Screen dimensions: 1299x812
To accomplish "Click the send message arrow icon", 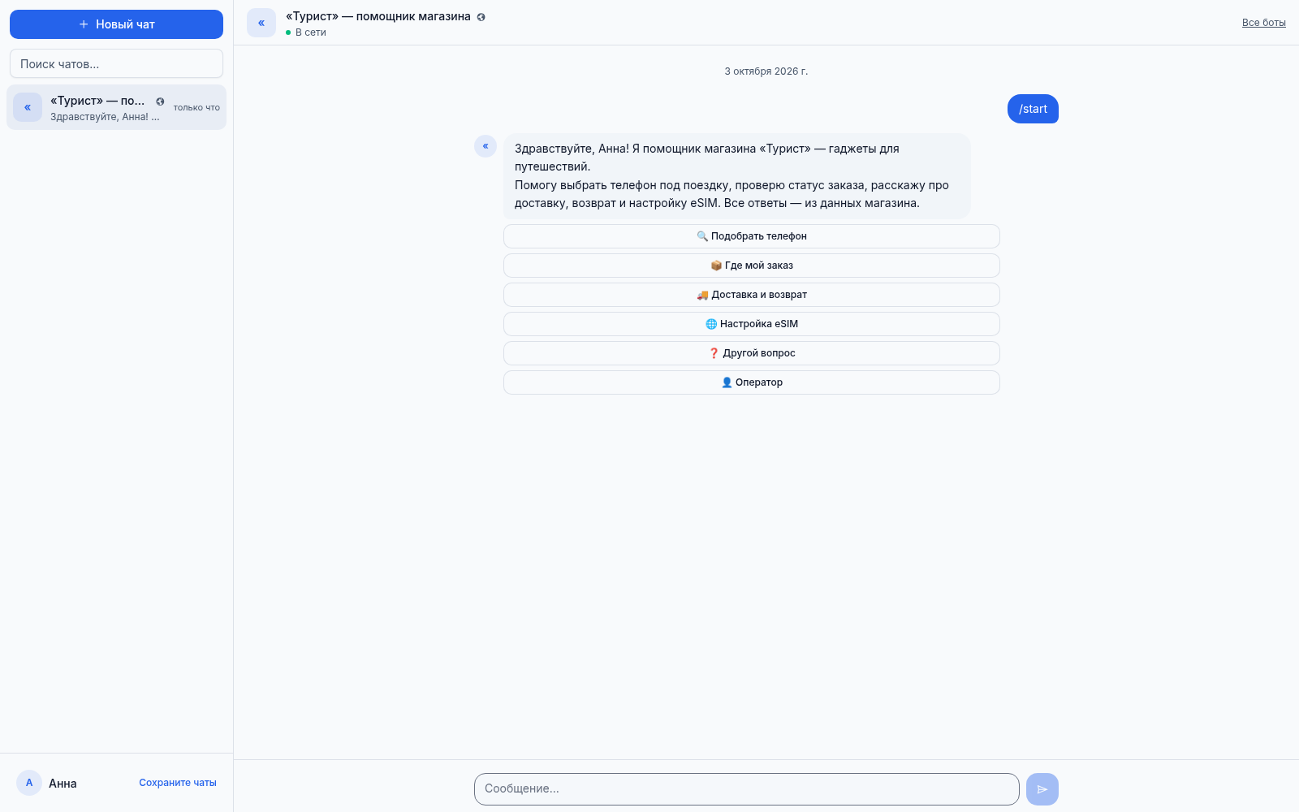I will pyautogui.click(x=1042, y=789).
